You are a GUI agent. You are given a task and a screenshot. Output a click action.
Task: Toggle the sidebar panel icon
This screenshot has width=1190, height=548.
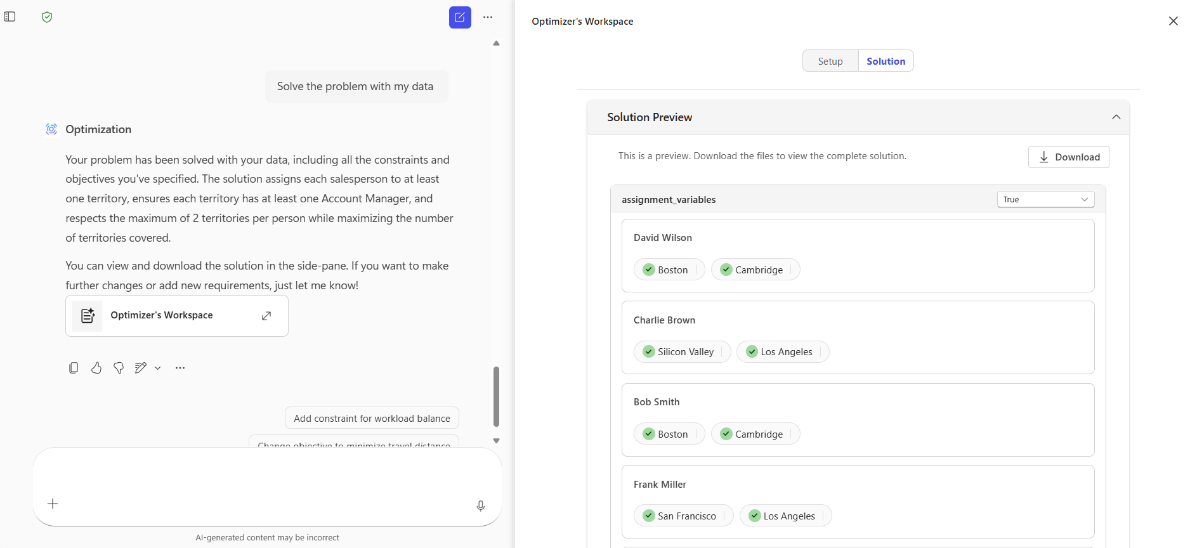click(10, 16)
